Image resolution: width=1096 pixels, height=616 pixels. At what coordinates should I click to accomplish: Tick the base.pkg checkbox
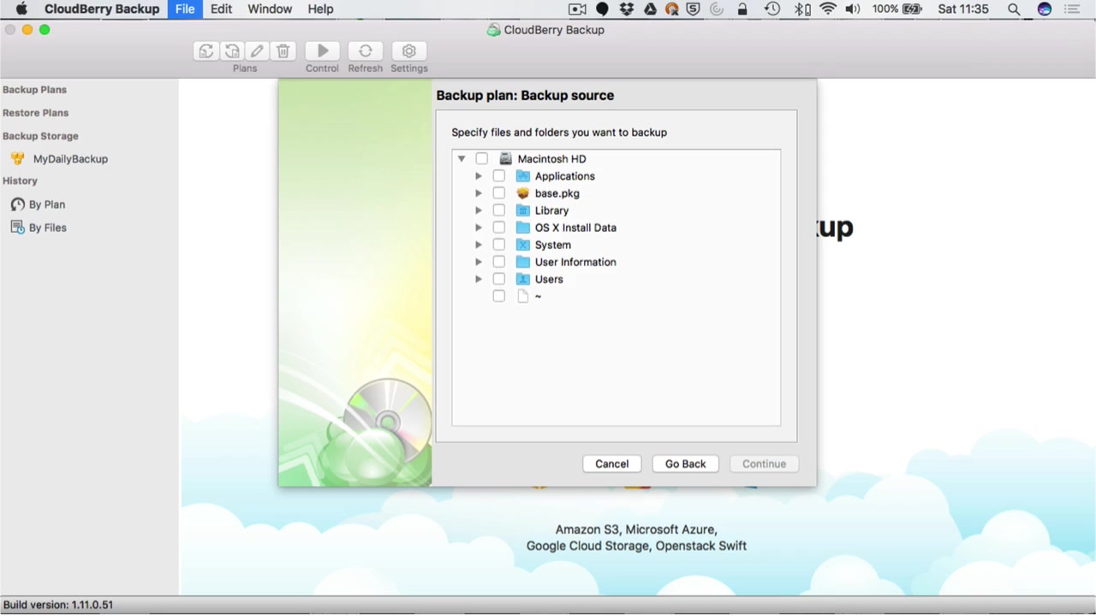[x=499, y=193]
